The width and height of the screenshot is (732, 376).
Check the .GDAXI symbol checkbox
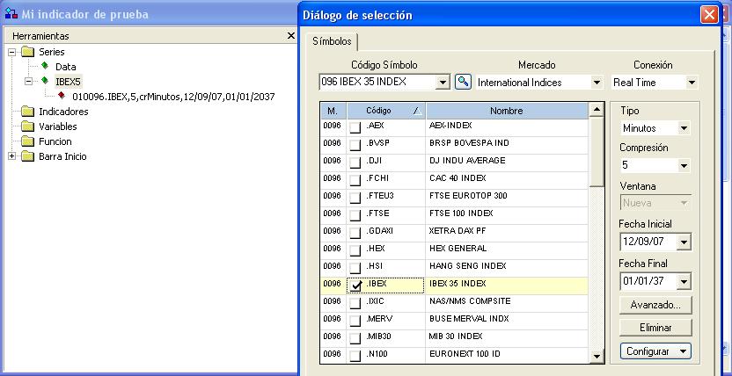click(x=355, y=233)
